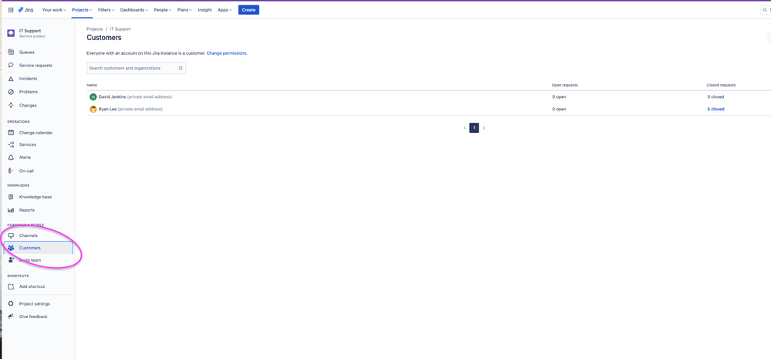Image resolution: width=771 pixels, height=359 pixels.
Task: Open the app switcher grid icon
Action: pos(11,10)
